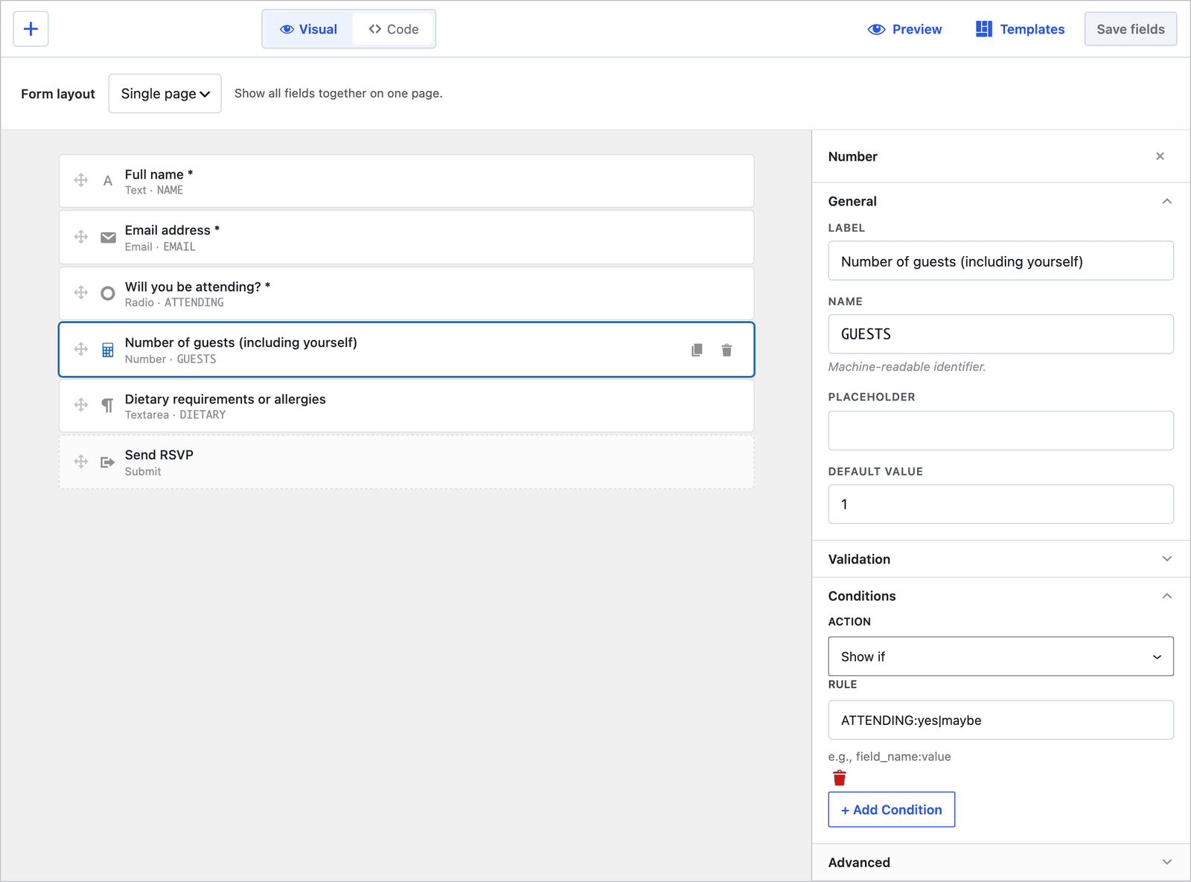
Task: Switch to the Visual tab
Action: [x=308, y=29]
